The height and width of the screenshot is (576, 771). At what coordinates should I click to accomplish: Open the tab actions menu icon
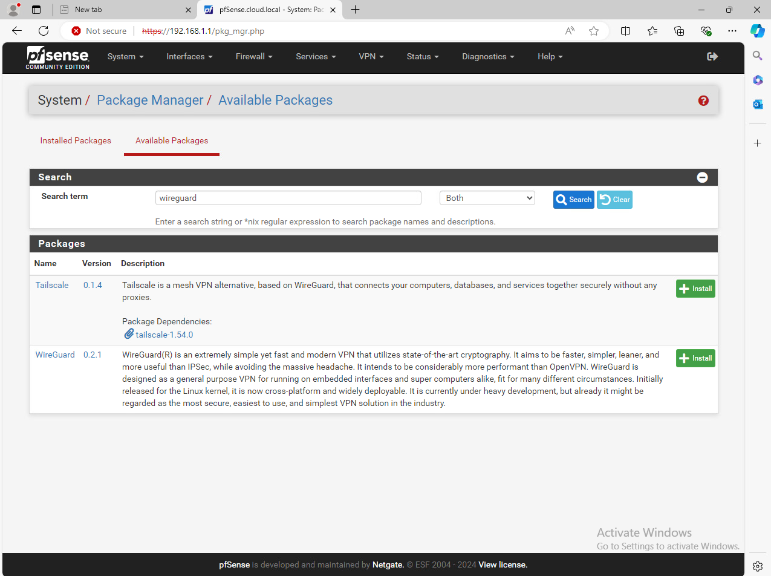[36, 10]
